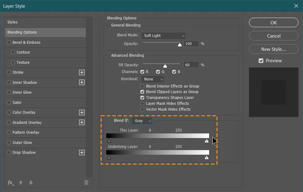Click the OK button
303x192 pixels.
point(273,22)
